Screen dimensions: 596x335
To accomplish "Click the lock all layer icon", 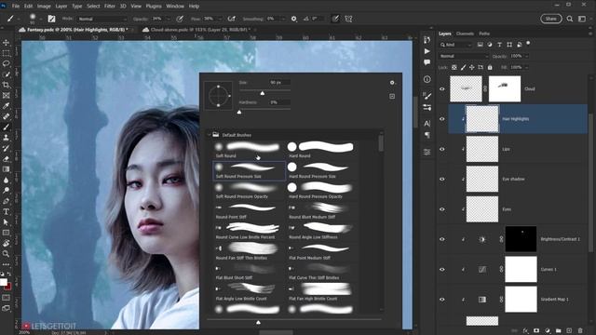I will point(490,67).
